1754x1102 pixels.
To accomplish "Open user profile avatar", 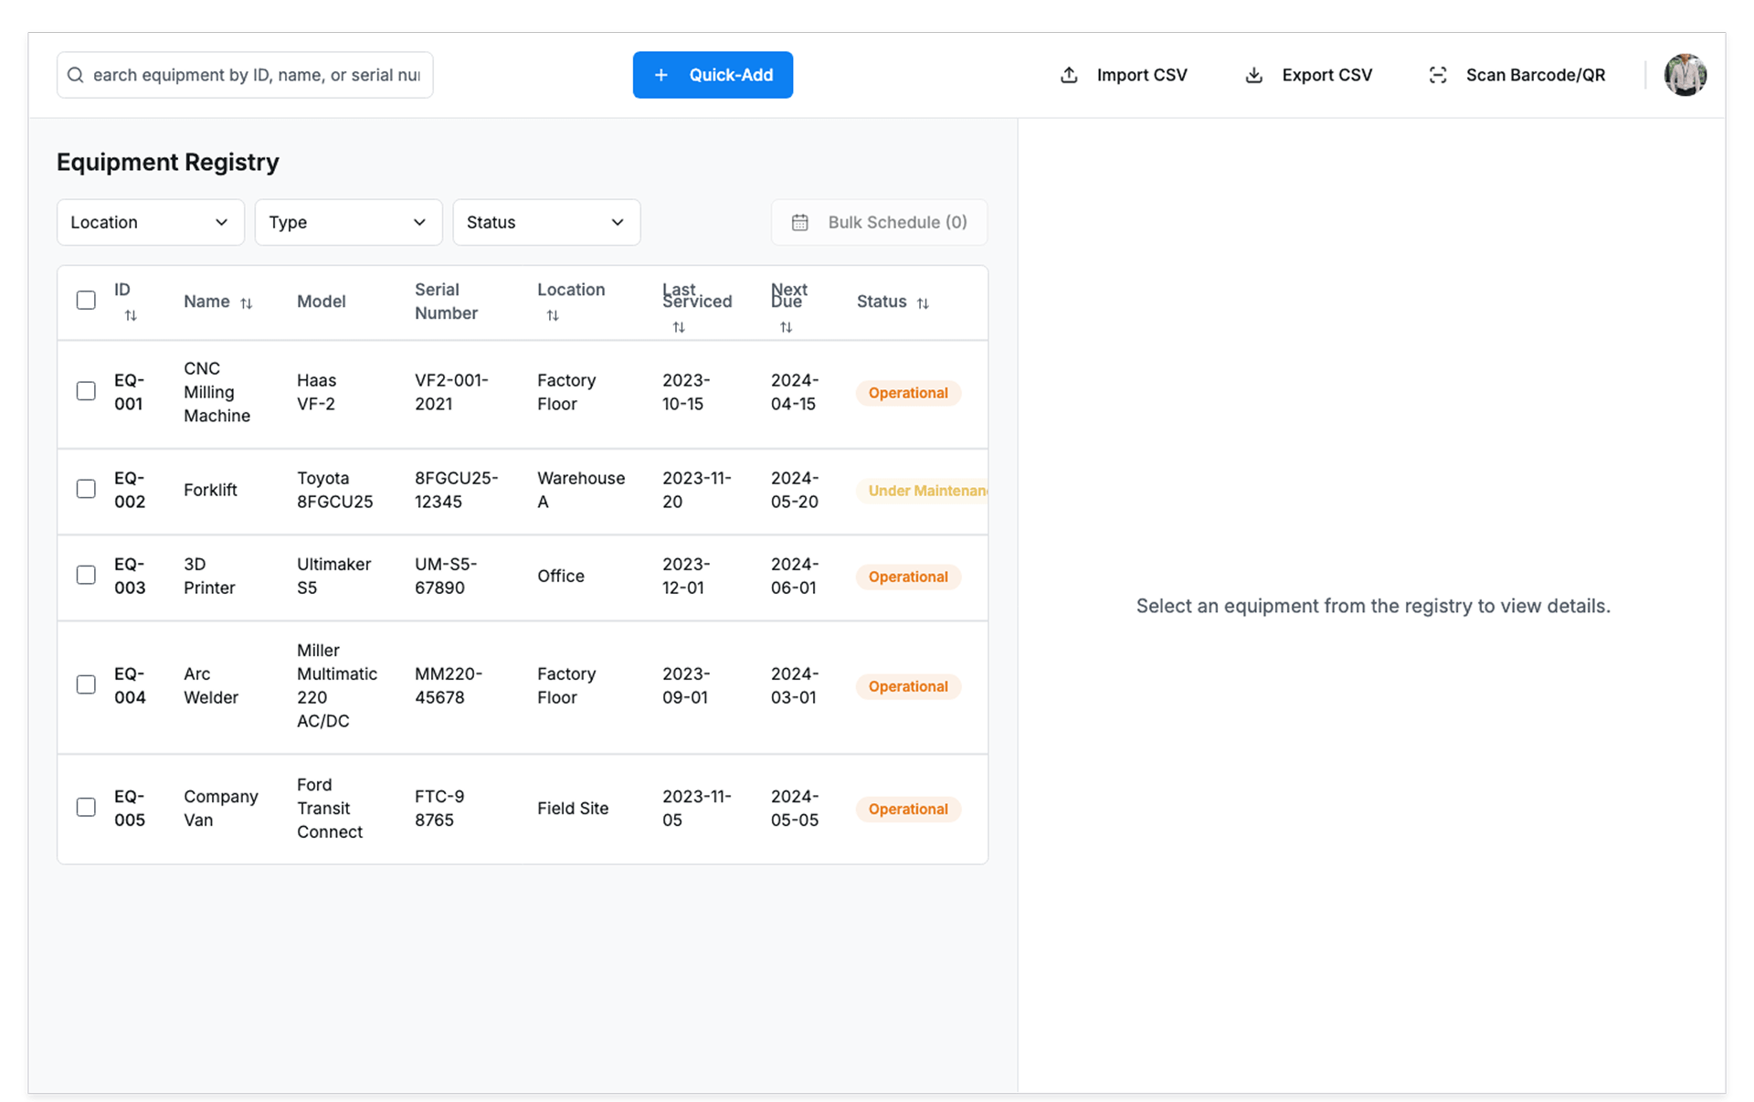I will tap(1685, 75).
